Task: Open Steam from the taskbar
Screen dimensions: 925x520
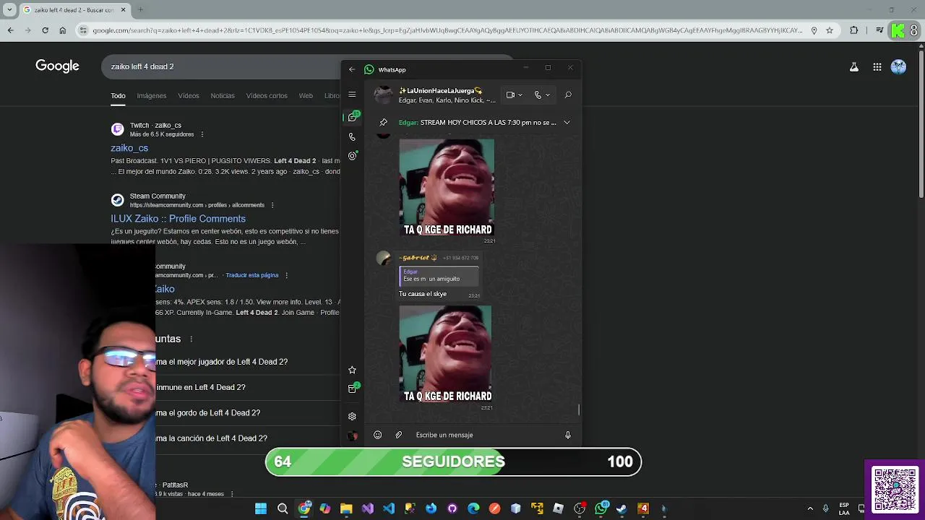Action: [621, 508]
